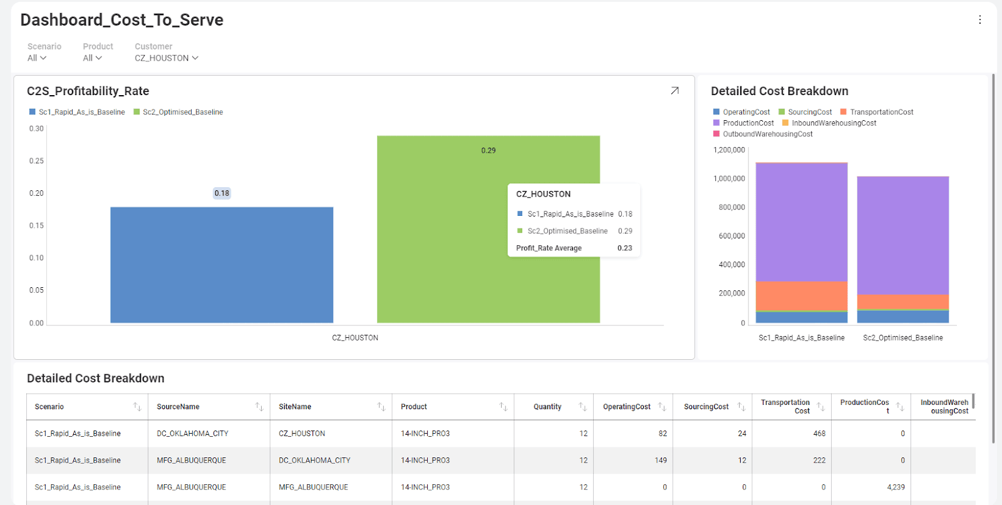
Task: Sort table by SourceName column
Action: (x=259, y=407)
